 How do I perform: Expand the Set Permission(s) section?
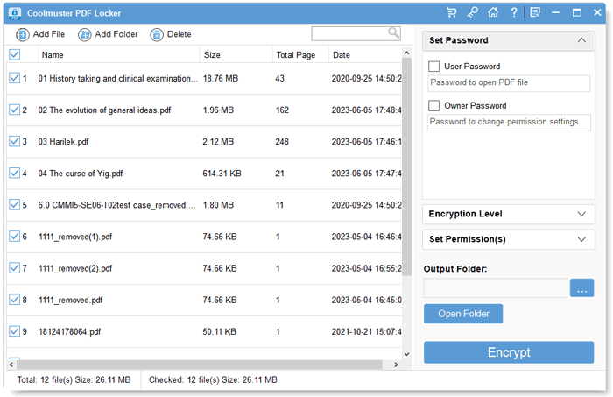click(508, 239)
